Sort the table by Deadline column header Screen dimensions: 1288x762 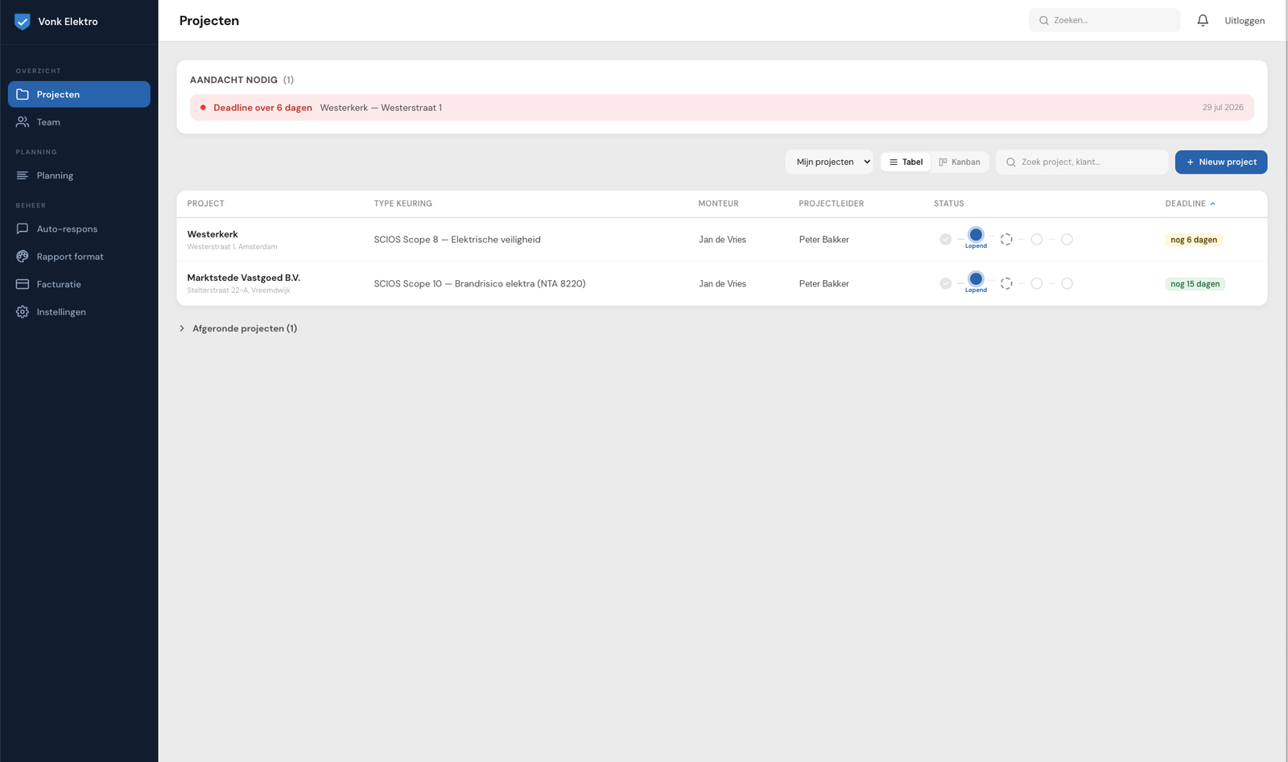pos(1190,204)
